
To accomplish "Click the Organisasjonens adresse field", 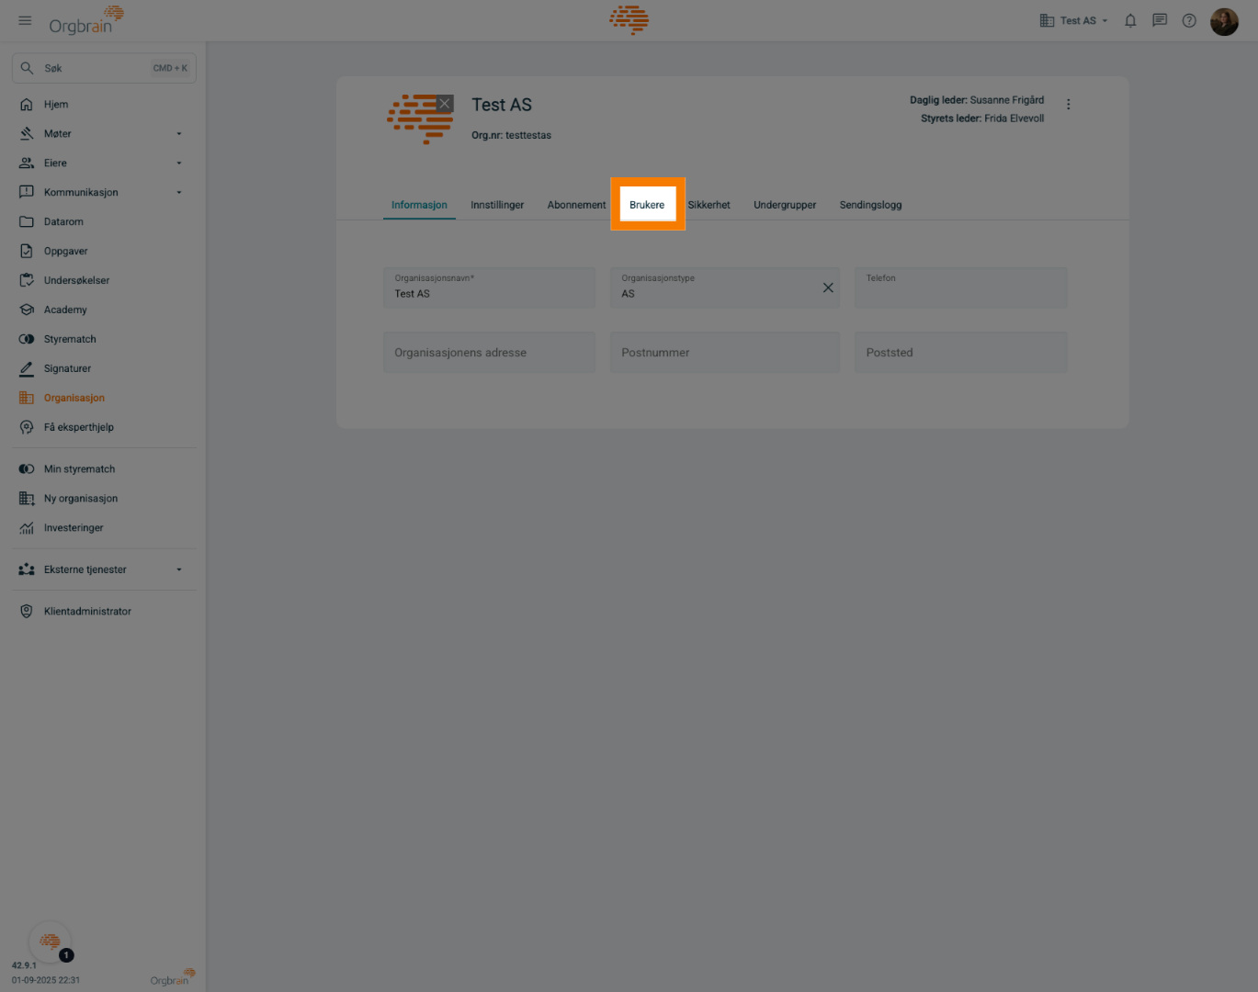I will [489, 353].
